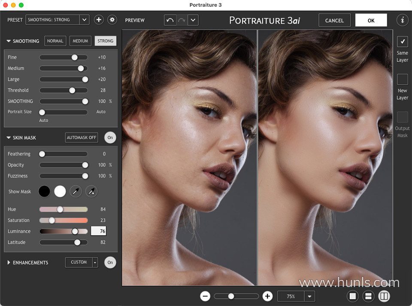This screenshot has width=412, height=306.
Task: Open the zoom percentage dropdown
Action: [x=309, y=296]
